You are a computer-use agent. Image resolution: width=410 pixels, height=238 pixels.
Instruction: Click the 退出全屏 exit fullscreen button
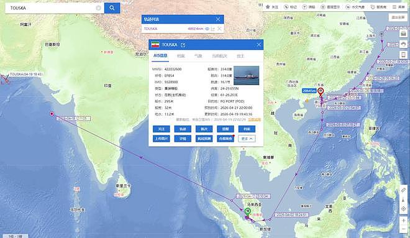point(398,17)
